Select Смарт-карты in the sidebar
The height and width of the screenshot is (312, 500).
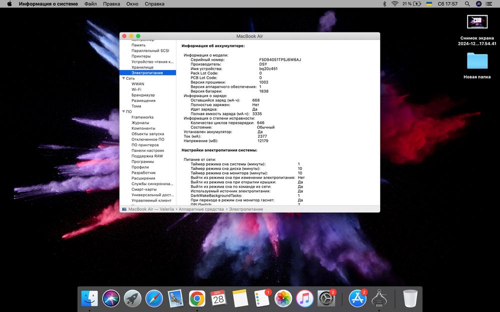[144, 189]
